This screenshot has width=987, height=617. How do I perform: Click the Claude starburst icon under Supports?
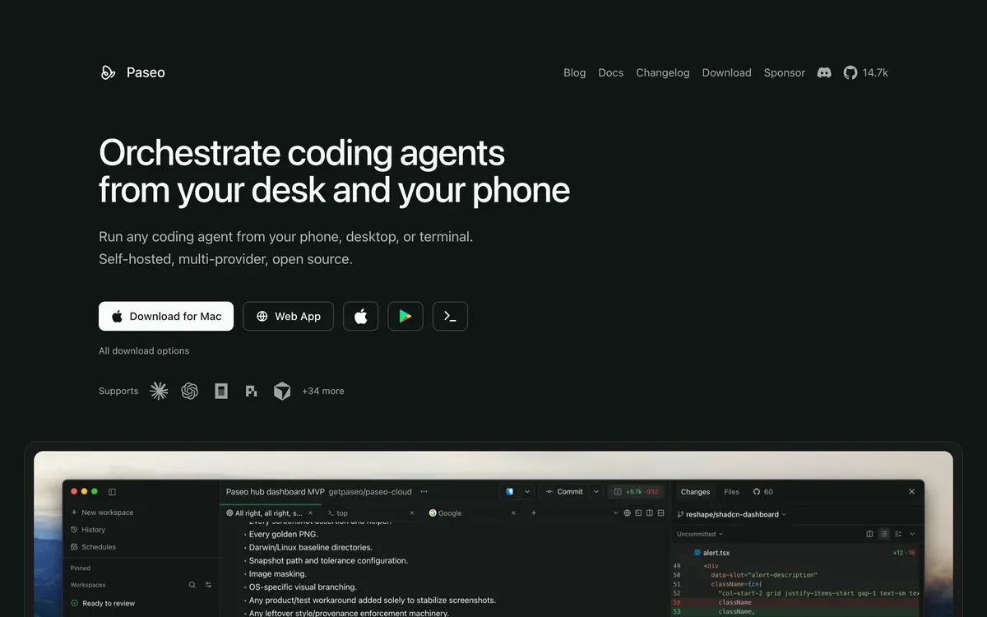pos(159,391)
